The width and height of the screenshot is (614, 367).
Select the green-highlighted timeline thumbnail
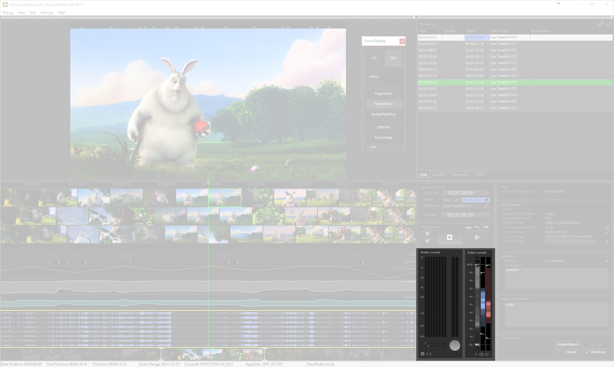click(225, 198)
